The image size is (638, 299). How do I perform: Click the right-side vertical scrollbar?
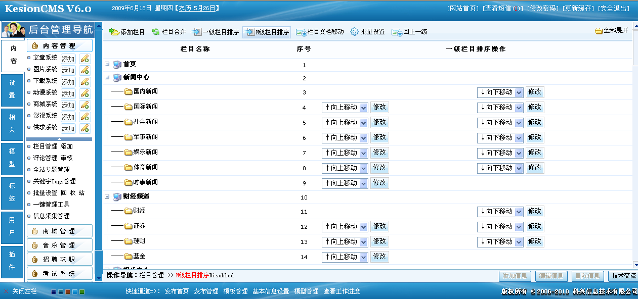[634, 152]
